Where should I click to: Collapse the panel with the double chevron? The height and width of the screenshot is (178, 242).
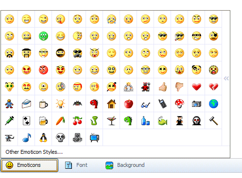point(226,78)
